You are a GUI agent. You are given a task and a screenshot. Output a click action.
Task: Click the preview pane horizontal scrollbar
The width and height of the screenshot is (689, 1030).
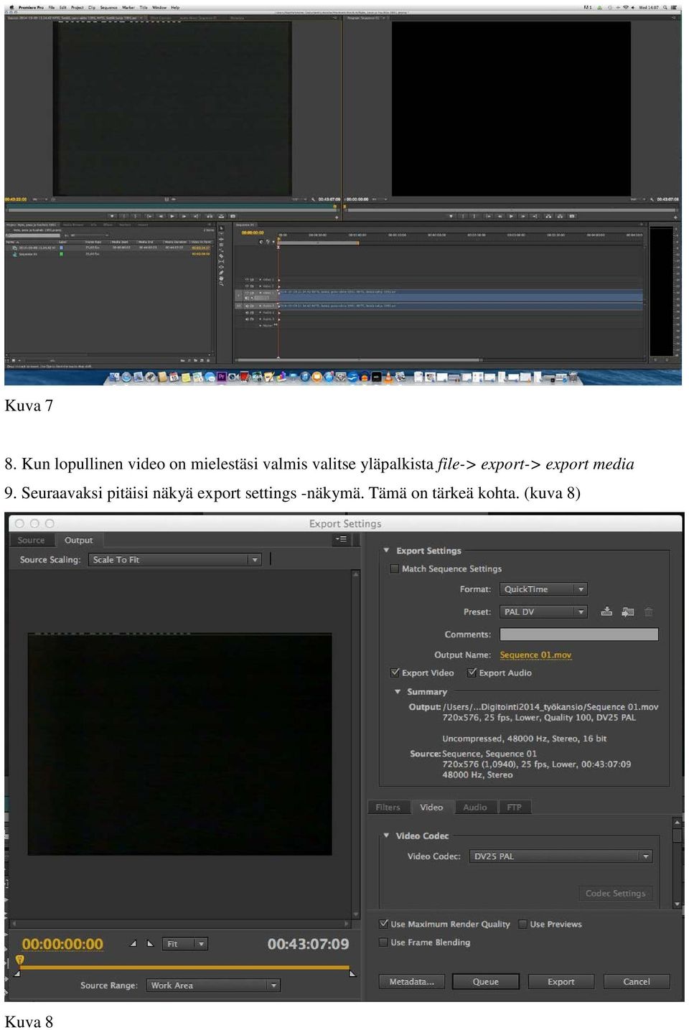pos(180,924)
